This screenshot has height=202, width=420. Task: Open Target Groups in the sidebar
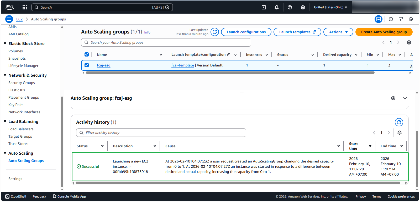tap(20, 136)
